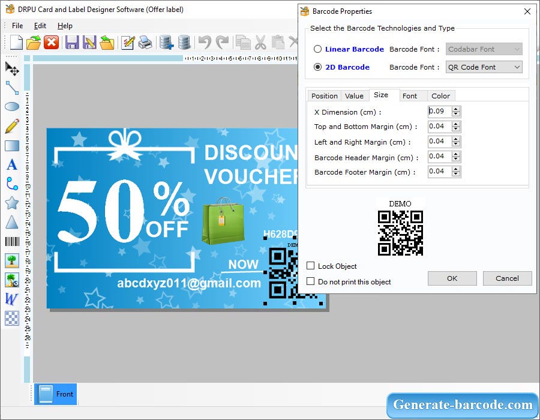Image resolution: width=540 pixels, height=420 pixels.
Task: Click the Print icon
Action: click(145, 43)
